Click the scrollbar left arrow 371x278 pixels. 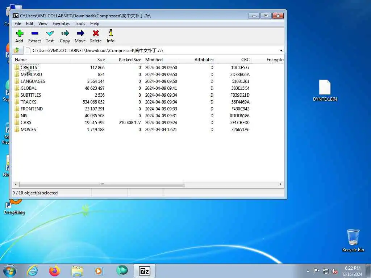pyautogui.click(x=16, y=184)
